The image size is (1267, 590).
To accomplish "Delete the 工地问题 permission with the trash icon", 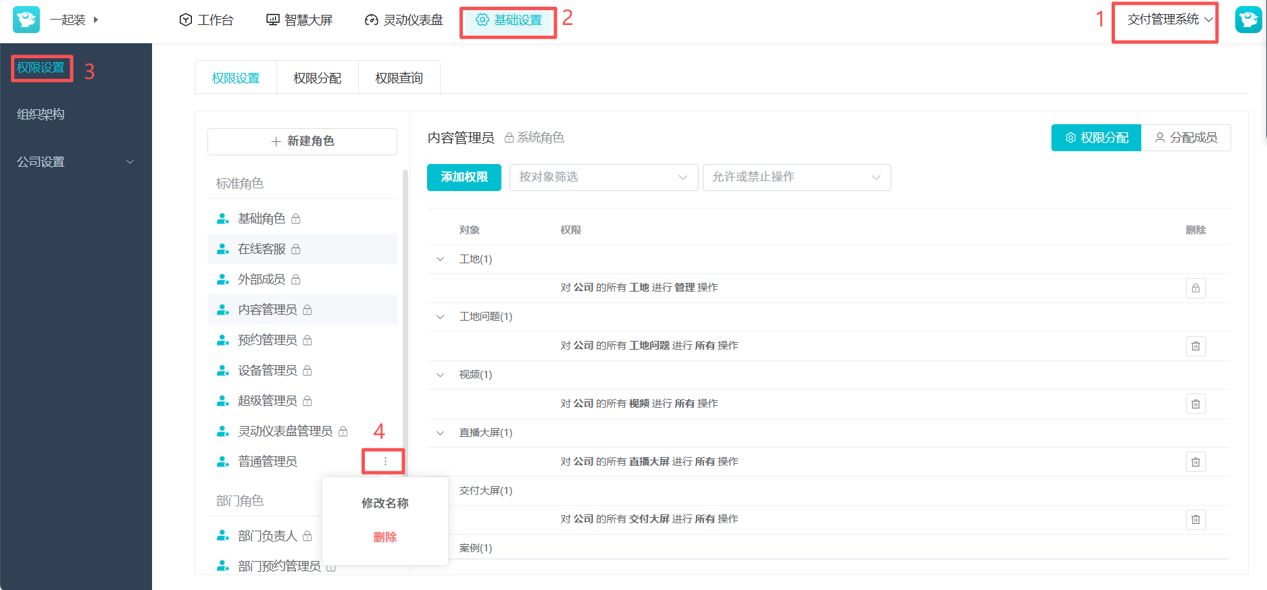I will tap(1196, 346).
